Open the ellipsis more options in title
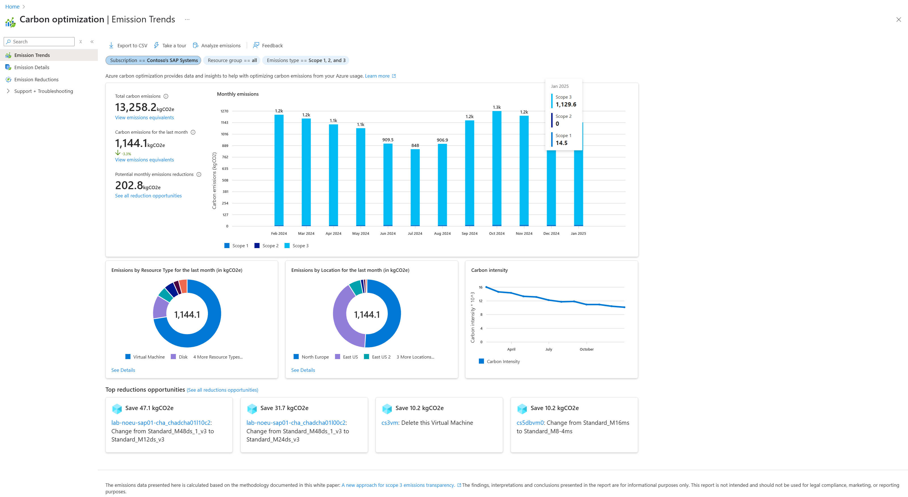The height and width of the screenshot is (497, 908). pos(187,20)
